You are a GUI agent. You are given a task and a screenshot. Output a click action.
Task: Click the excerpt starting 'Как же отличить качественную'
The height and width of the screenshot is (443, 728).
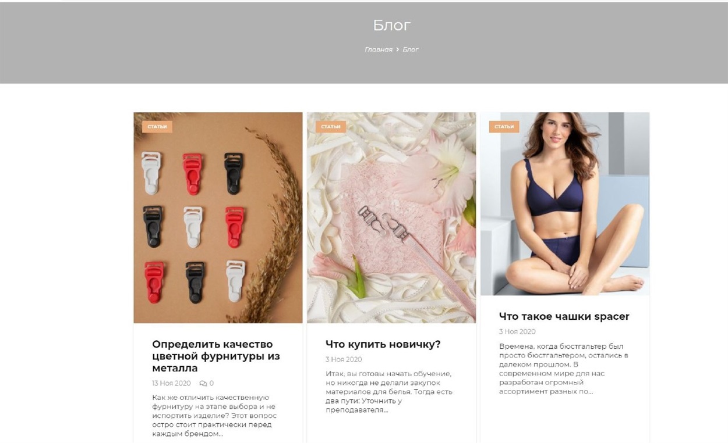click(x=214, y=416)
